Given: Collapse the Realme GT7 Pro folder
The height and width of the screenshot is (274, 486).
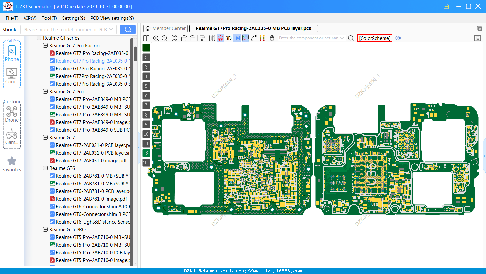Looking at the screenshot, I should click(45, 92).
